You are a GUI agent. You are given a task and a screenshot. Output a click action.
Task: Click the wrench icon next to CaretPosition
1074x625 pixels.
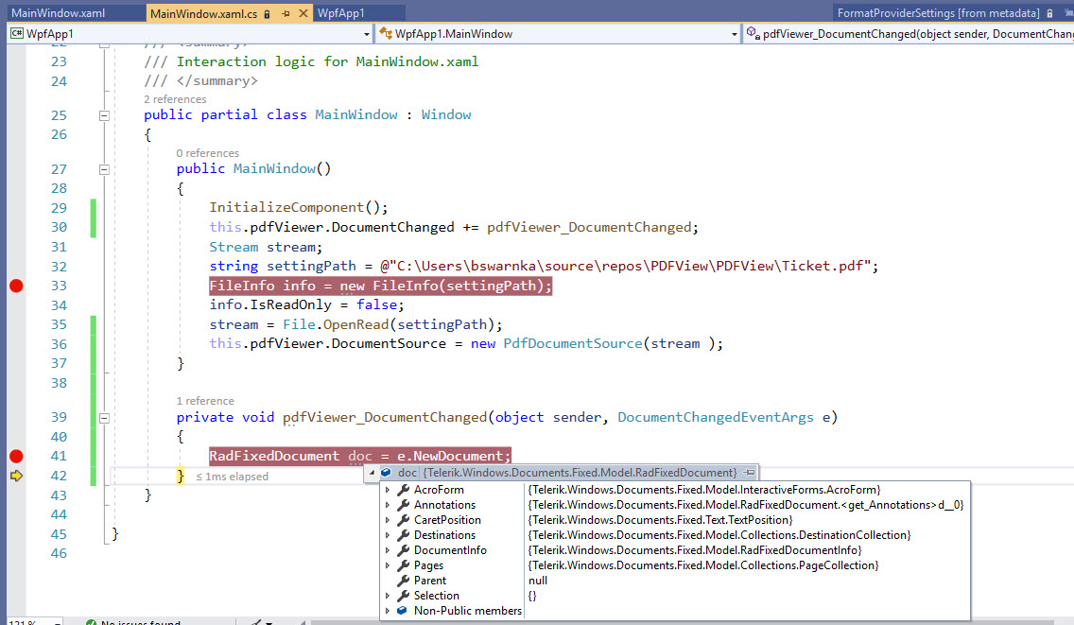(404, 520)
